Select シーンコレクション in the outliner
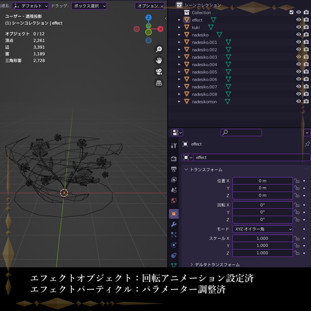This screenshot has height=311, width=311. 203,5
